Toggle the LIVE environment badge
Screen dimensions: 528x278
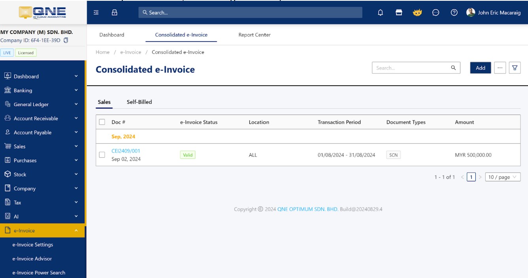pos(7,52)
